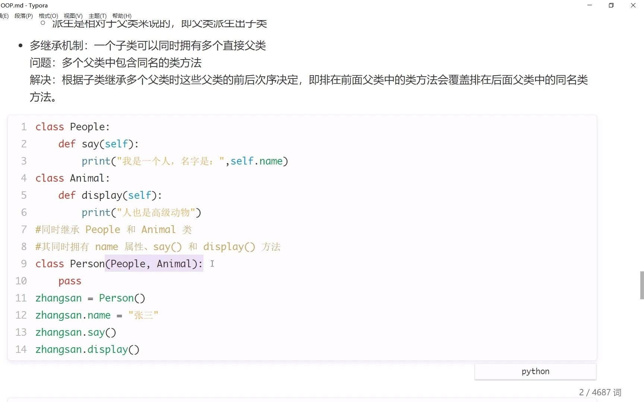Click line number 14 in code gutter
The height and width of the screenshot is (402, 644).
(x=21, y=350)
